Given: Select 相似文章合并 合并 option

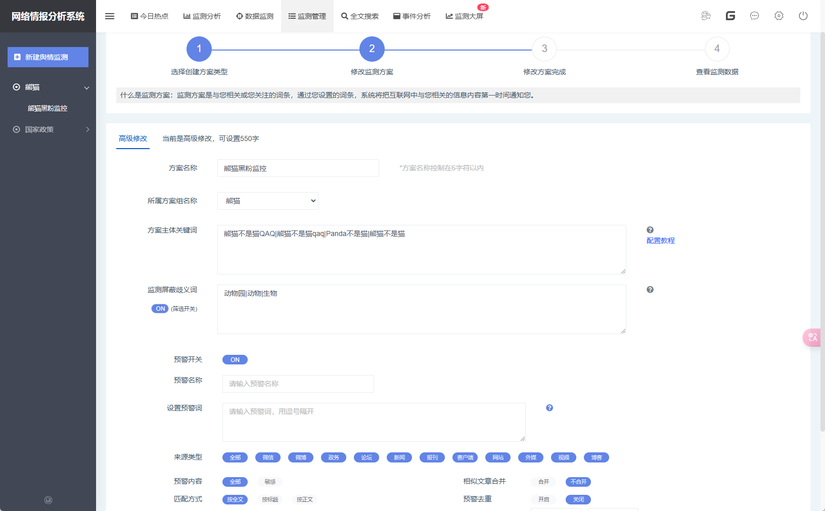Looking at the screenshot, I should tap(543, 482).
